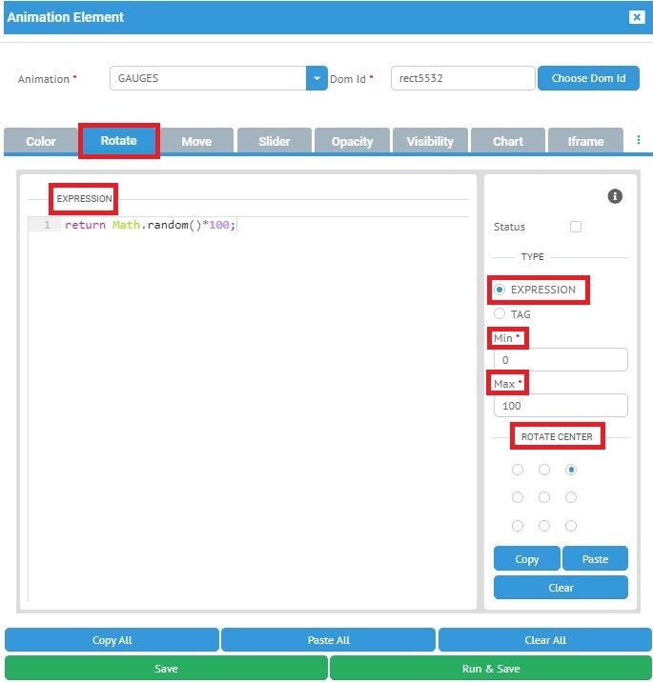Go to the Opacity tab
Screen dimensions: 653x683
coord(352,141)
